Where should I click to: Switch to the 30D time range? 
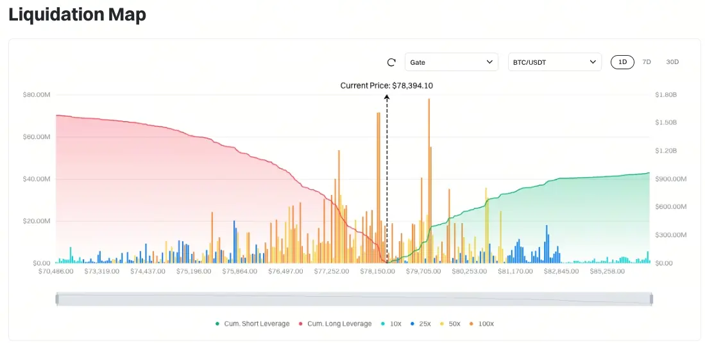(x=672, y=62)
